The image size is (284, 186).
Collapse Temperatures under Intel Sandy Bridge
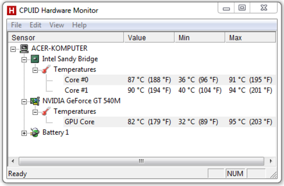point(35,70)
